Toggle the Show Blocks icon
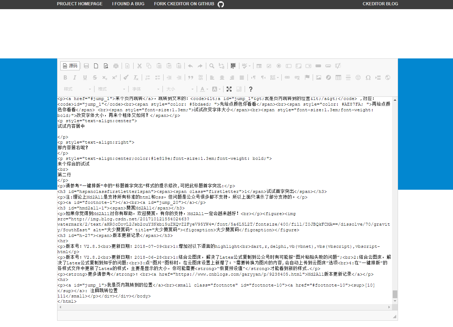Image resolution: width=453 pixels, height=327 pixels. click(x=239, y=89)
